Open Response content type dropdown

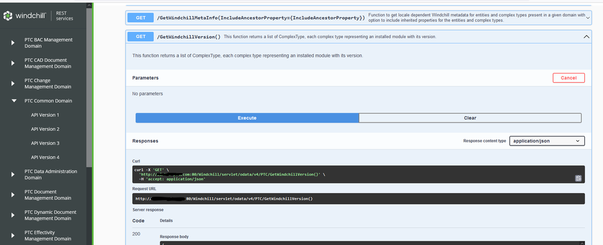547,141
